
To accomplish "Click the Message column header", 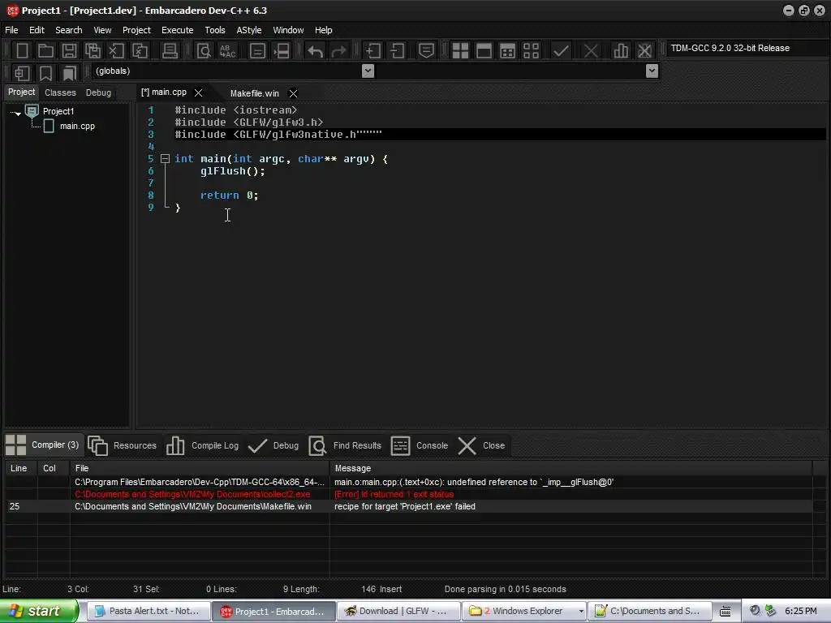I will [571, 468].
